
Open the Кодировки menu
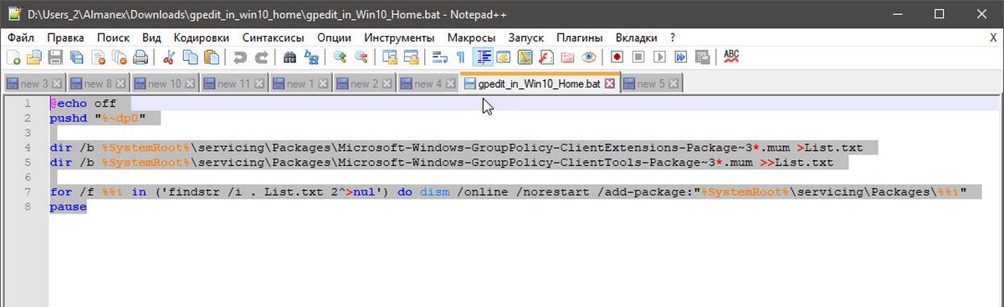[x=202, y=38]
